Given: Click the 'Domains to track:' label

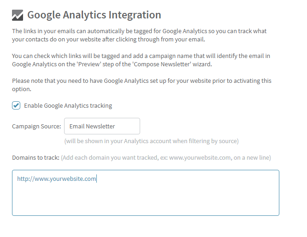Looking at the screenshot, I should click(35, 157).
